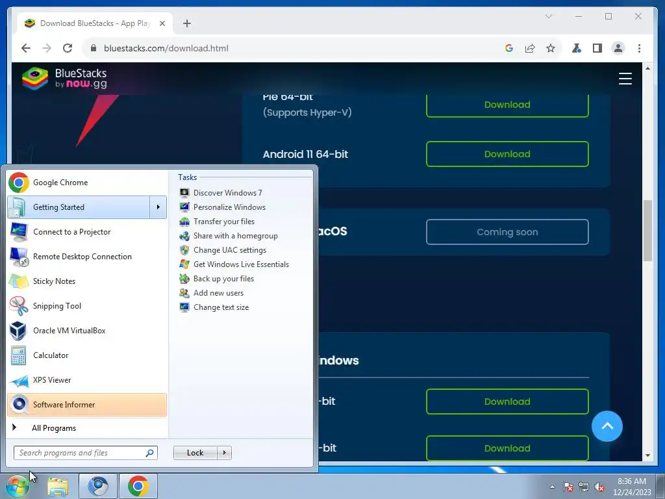Focus the Search programs and files box
Screen dimensions: 665x499
tap(86, 453)
